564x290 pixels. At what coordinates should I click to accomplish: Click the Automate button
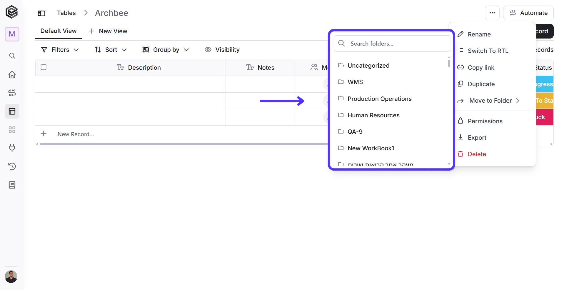coord(528,13)
